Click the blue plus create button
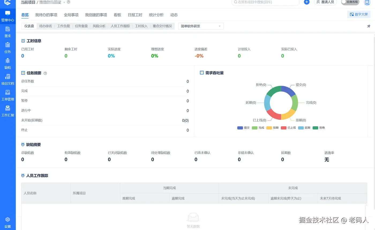This screenshot has height=230, width=375. (x=307, y=2)
